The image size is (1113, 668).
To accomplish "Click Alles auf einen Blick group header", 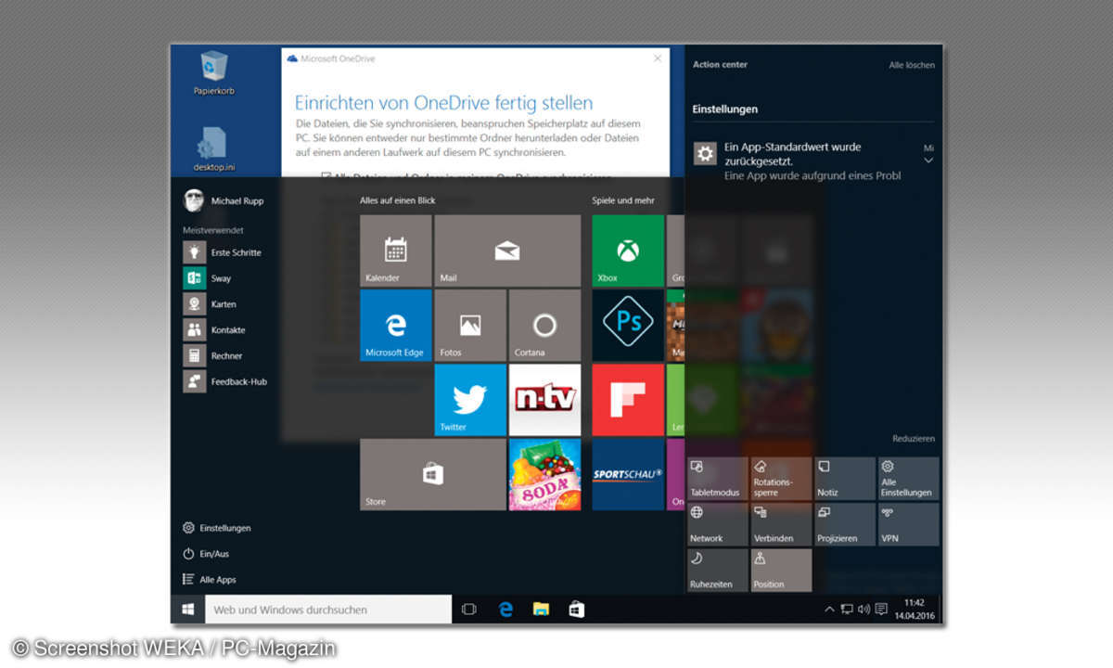I will (397, 200).
